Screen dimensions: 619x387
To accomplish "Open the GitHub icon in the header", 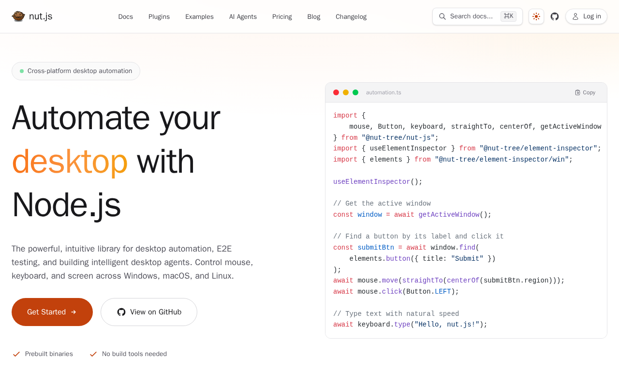I will coord(555,16).
